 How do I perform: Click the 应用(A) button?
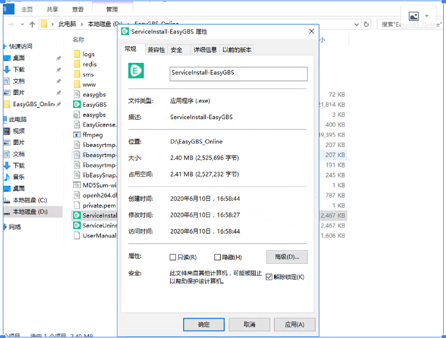coord(294,324)
